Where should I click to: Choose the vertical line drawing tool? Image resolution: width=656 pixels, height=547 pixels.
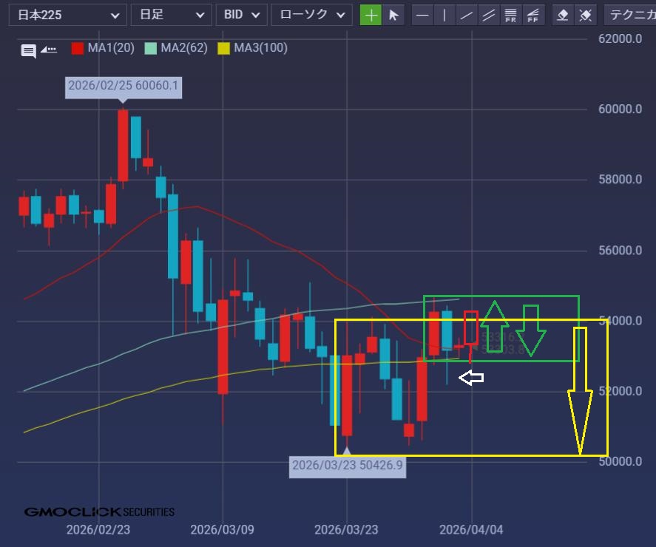click(x=444, y=15)
